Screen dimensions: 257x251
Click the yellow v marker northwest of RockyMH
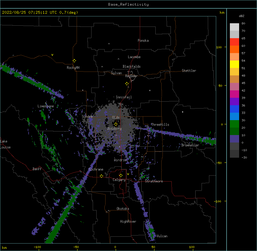52,55
